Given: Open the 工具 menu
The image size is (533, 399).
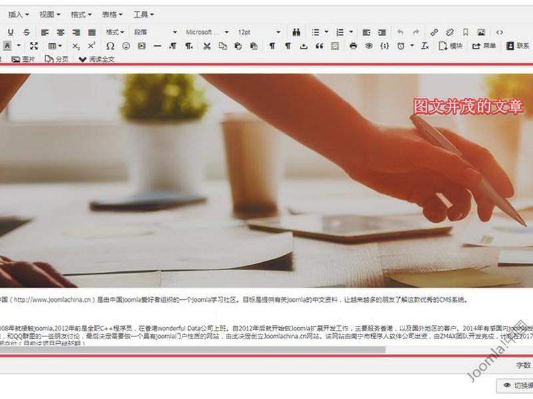Looking at the screenshot, I should 143,15.
